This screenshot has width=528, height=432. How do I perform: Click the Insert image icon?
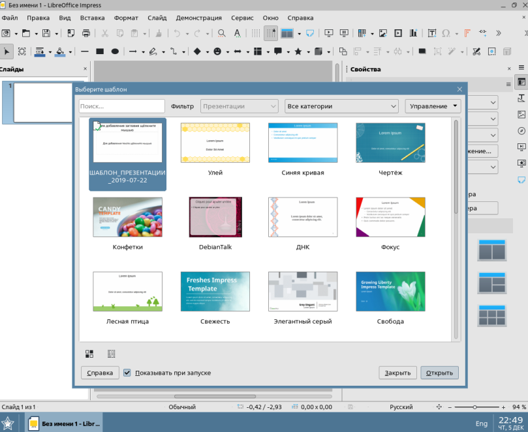(383, 33)
